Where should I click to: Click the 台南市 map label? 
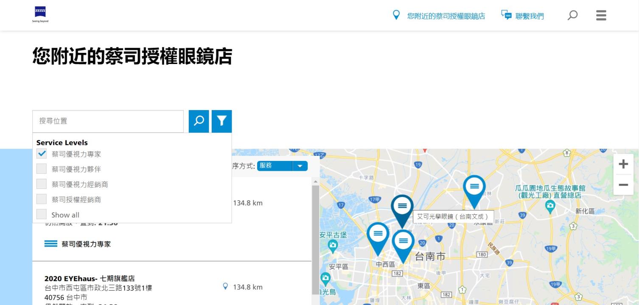430,256
